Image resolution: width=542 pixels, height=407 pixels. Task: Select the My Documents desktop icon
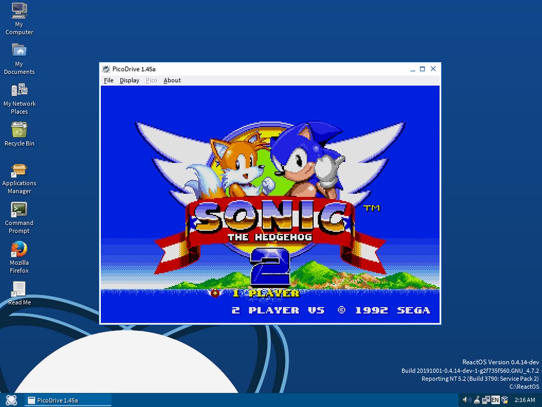coord(19,50)
